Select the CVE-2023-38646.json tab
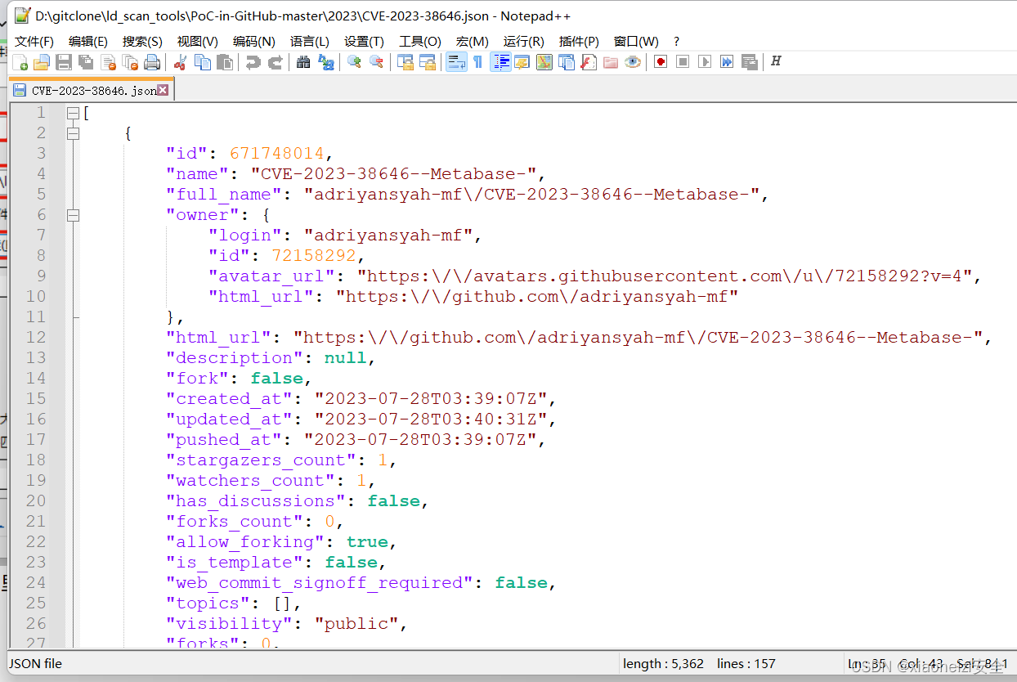1017x682 pixels. (92, 90)
